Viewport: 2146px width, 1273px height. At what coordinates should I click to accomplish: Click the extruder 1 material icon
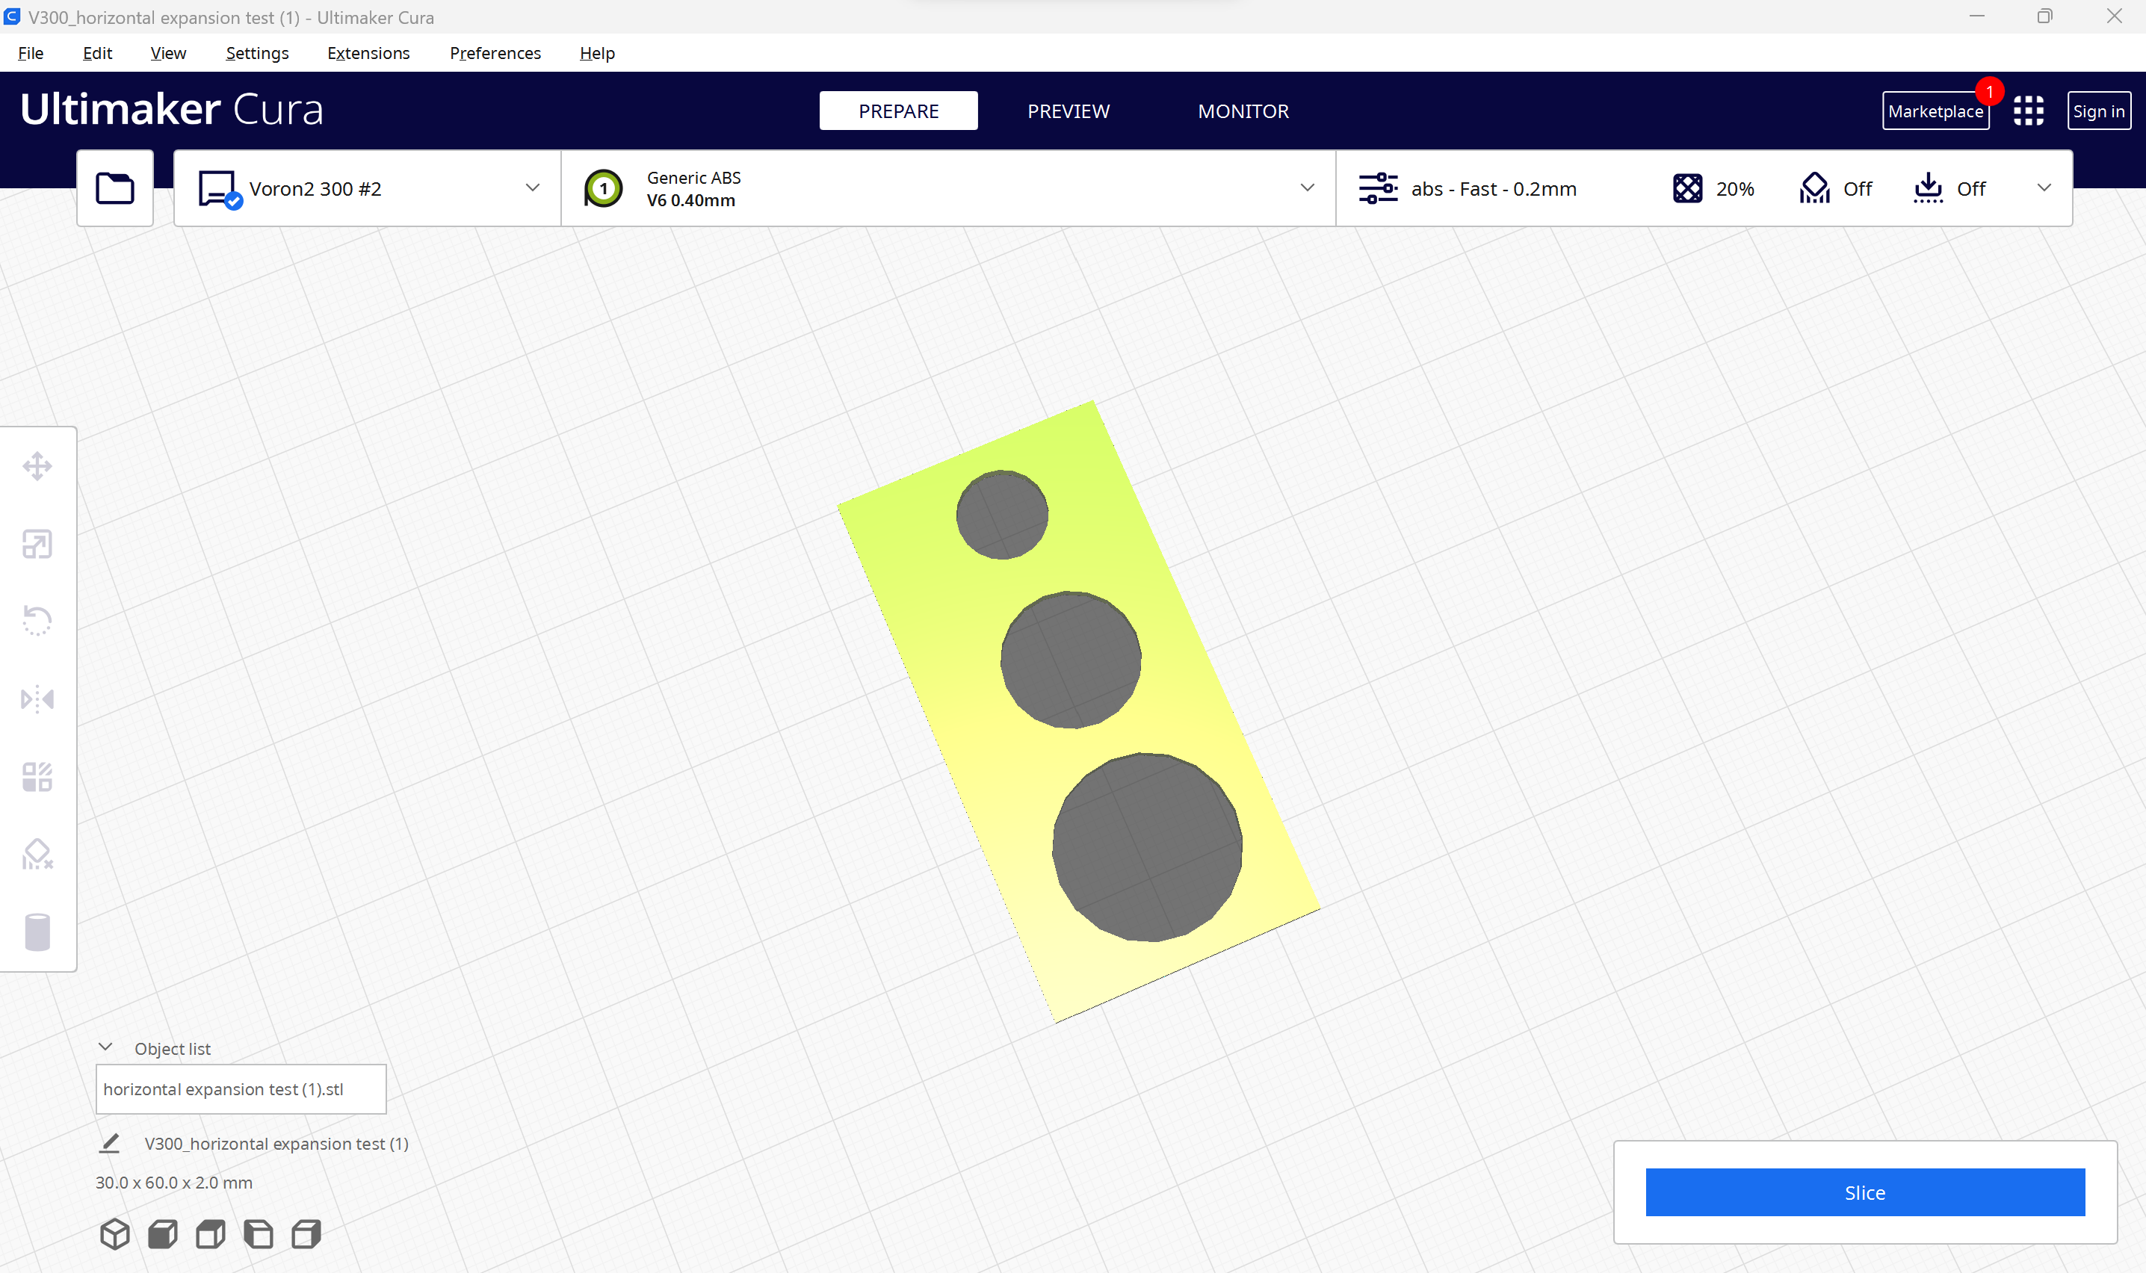[603, 189]
